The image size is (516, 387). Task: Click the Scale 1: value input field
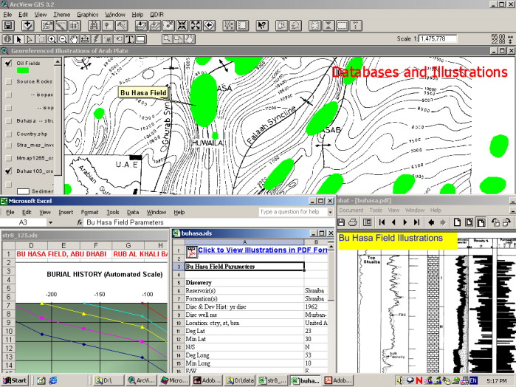tap(438, 39)
